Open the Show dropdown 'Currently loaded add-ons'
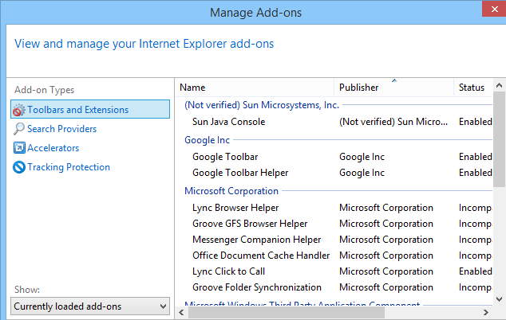Image resolution: width=506 pixels, height=320 pixels. pos(90,306)
